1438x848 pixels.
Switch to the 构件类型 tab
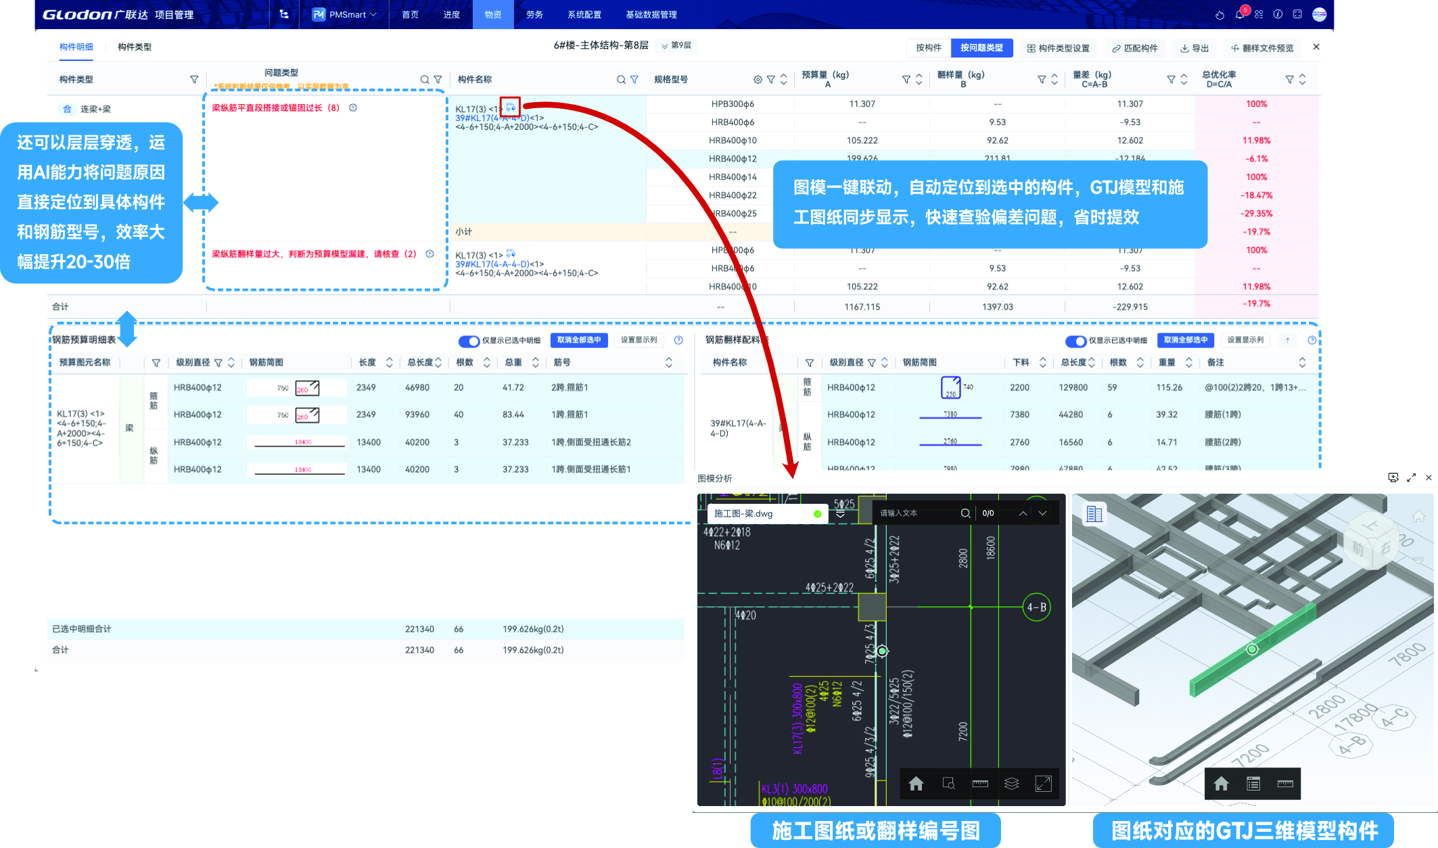click(135, 47)
